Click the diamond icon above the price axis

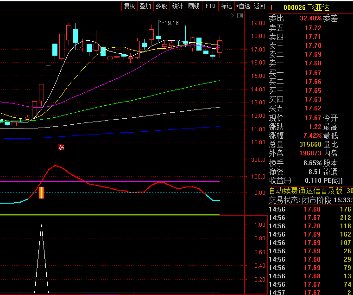(x=232, y=16)
